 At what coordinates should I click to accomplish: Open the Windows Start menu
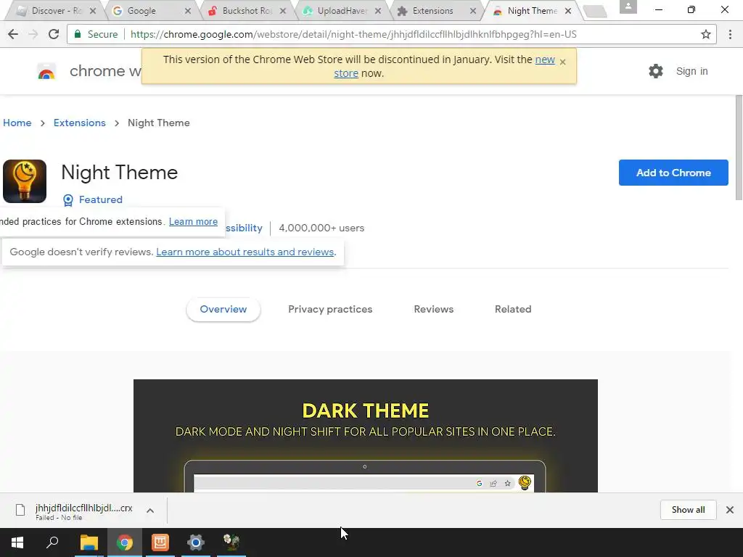17,542
